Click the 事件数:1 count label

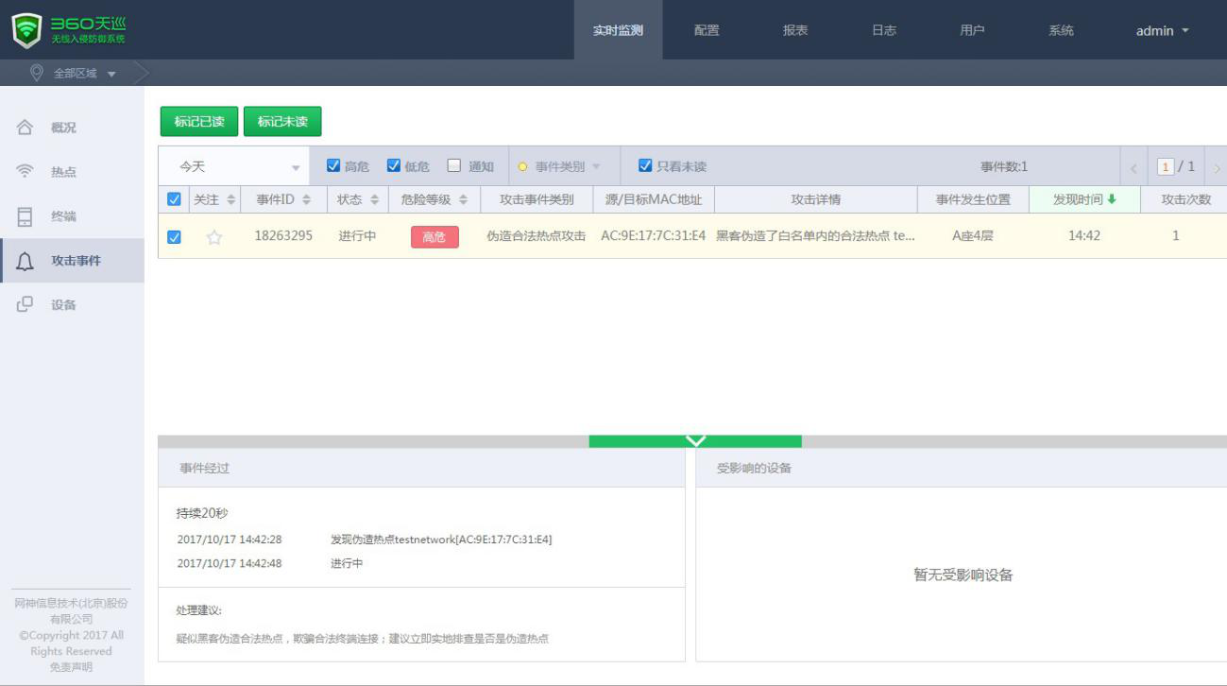(x=1004, y=167)
